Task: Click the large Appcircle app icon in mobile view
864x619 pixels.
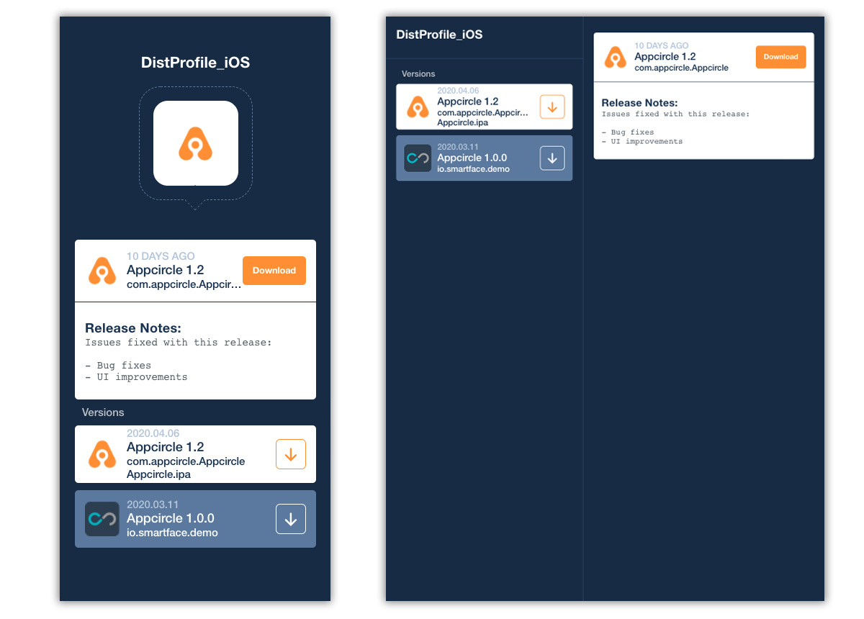Action: click(196, 143)
